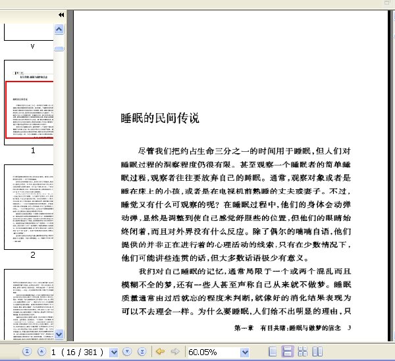Screen dimensions: 395x361
Task: Switch to continuous facing layout
Action: pyautogui.click(x=303, y=351)
